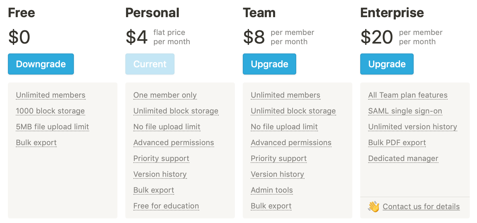Click Downgrade button under Free plan
The height and width of the screenshot is (223, 477).
click(41, 64)
